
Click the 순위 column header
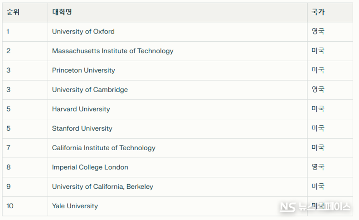pyautogui.click(x=13, y=12)
